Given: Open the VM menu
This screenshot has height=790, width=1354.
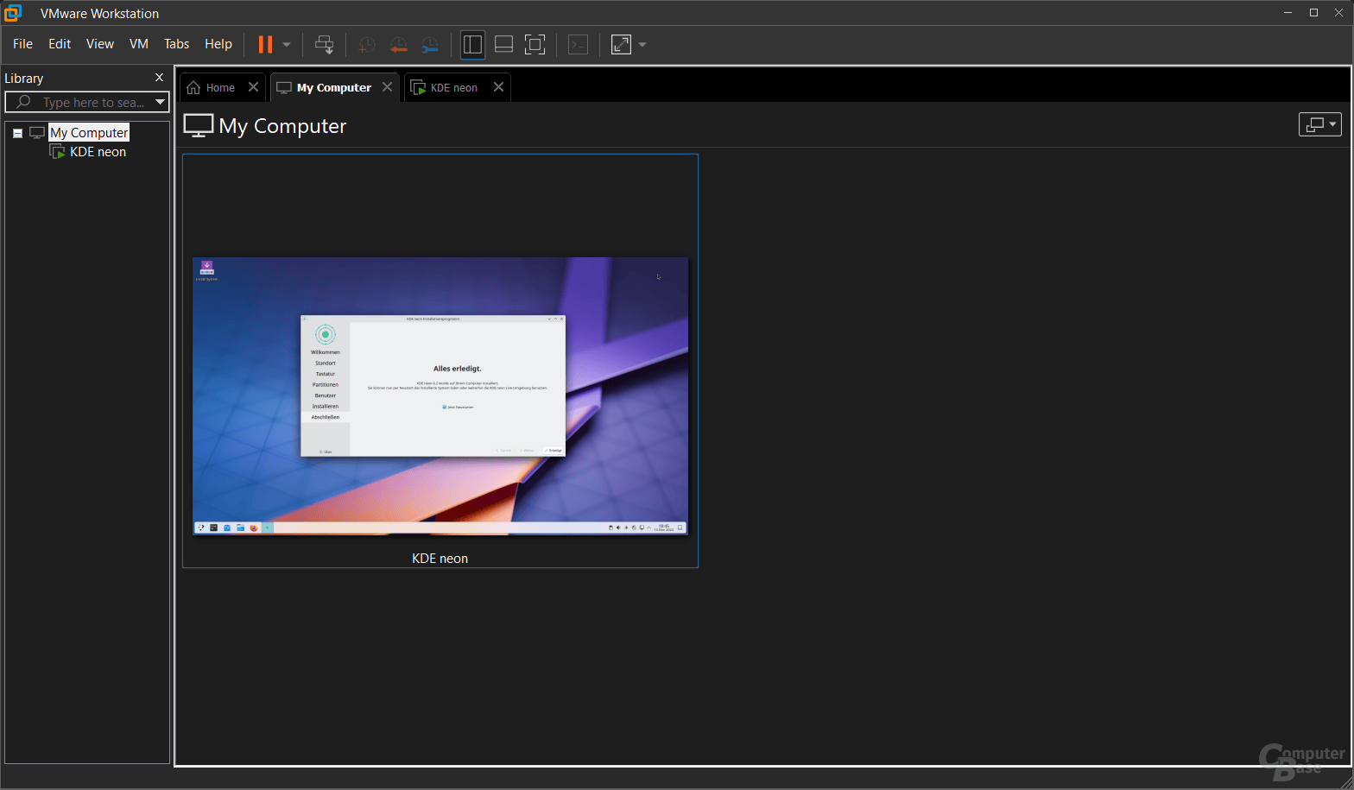Looking at the screenshot, I should coord(139,44).
